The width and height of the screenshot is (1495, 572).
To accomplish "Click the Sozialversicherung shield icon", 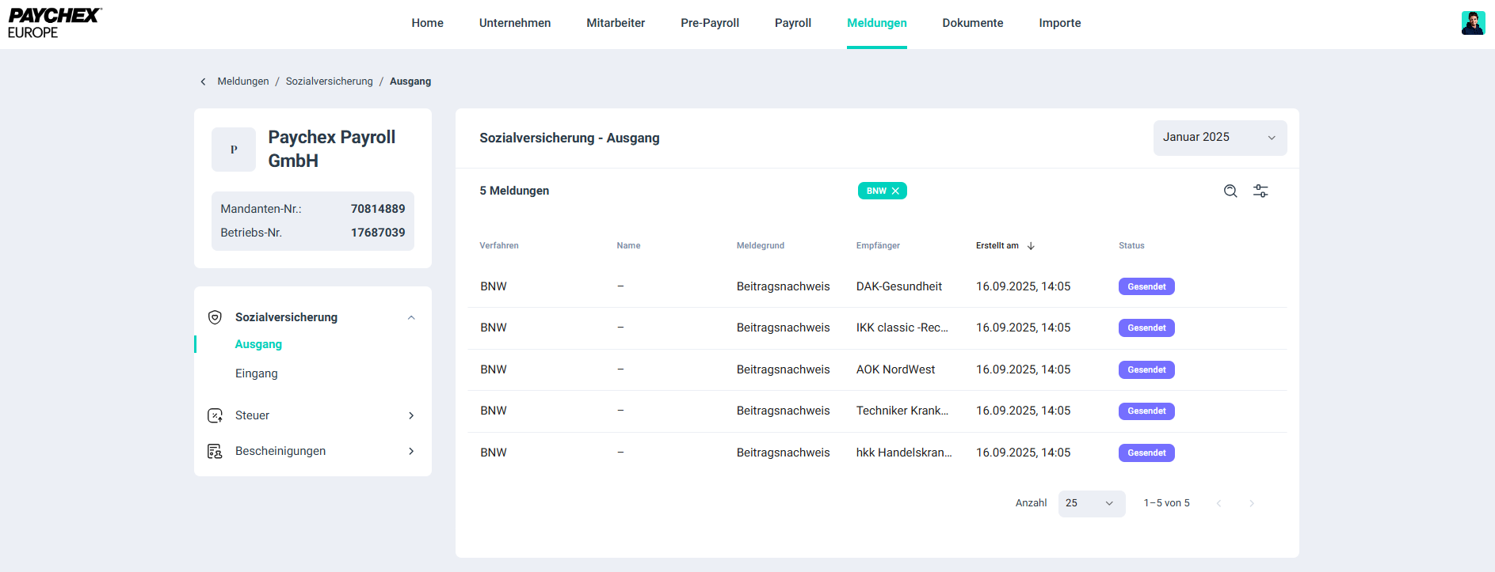I will [x=215, y=317].
